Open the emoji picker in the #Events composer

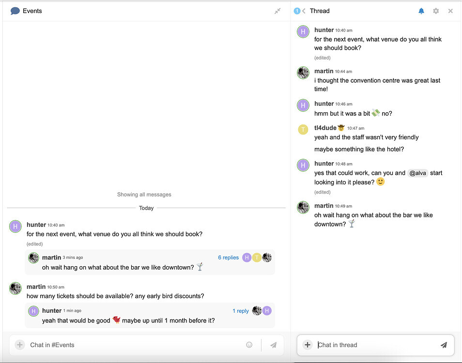pyautogui.click(x=249, y=345)
